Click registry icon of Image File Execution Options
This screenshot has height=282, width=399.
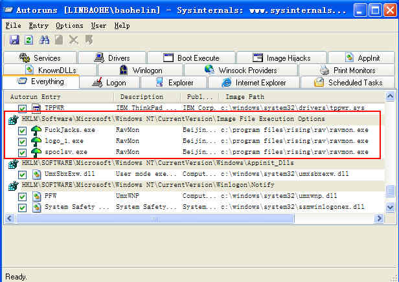pyautogui.click(x=13, y=120)
